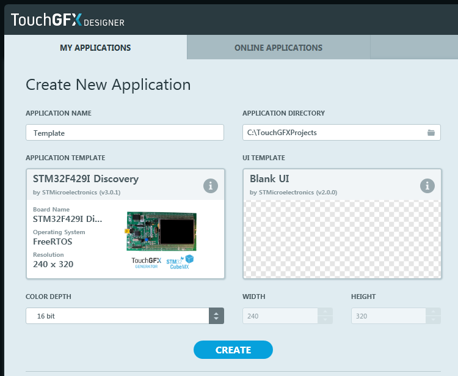Click 'by STMicroelectronics (v2.0.0)' text
Viewport: 458px width, 376px height.
(294, 193)
